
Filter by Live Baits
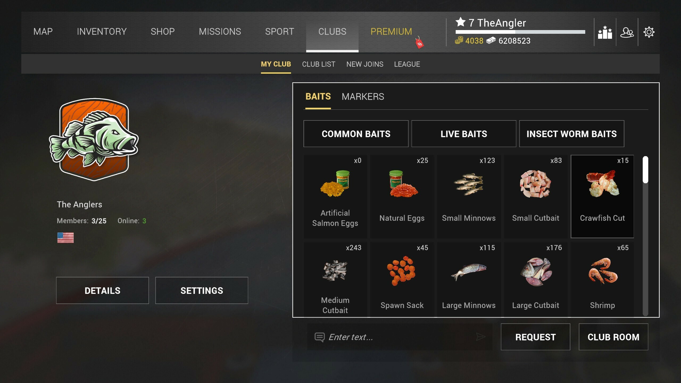[464, 134]
